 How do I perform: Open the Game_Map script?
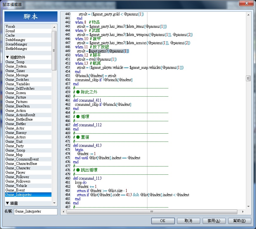28,155
